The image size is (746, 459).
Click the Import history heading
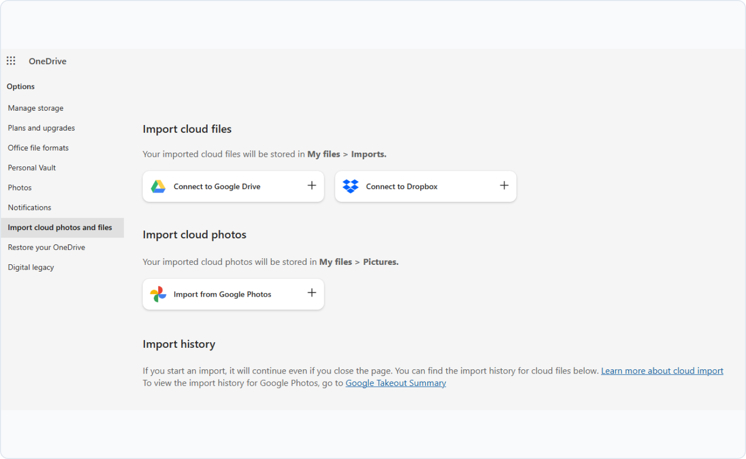click(x=179, y=344)
